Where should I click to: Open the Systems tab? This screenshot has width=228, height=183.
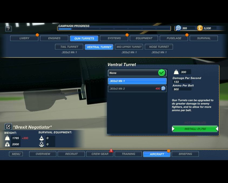click(x=114, y=38)
